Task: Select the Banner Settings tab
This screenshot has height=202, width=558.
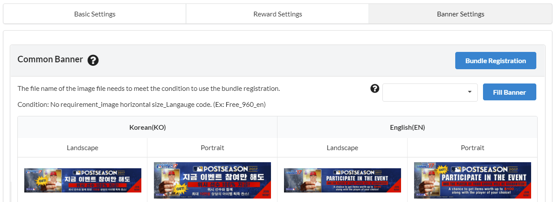Action: click(x=460, y=14)
